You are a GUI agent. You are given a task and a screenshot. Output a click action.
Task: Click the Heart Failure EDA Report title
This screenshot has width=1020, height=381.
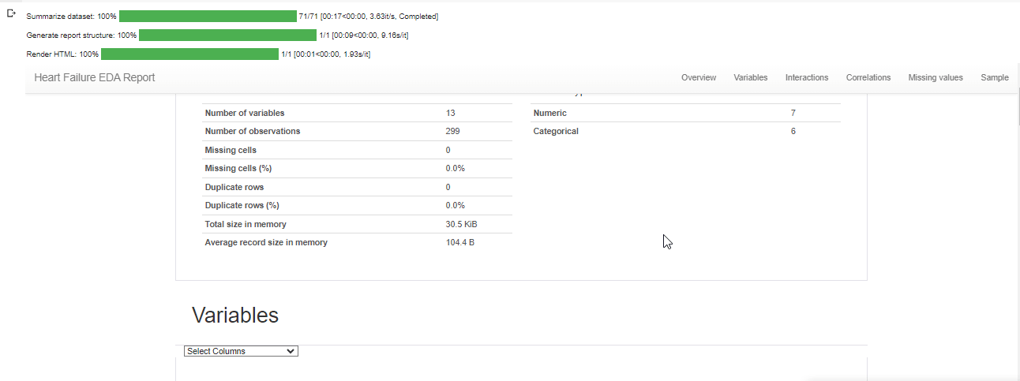point(95,77)
